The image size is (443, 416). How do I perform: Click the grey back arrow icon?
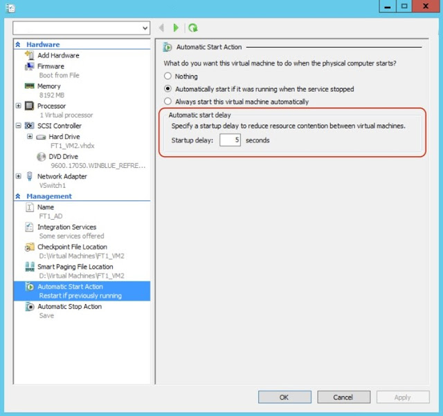(x=161, y=28)
